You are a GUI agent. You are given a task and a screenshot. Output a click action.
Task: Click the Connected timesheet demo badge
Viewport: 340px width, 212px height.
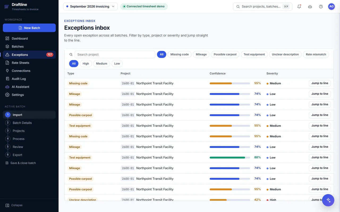click(144, 7)
